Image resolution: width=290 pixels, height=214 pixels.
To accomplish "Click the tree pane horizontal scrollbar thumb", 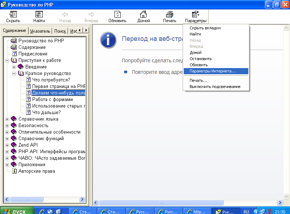I will (27, 199).
